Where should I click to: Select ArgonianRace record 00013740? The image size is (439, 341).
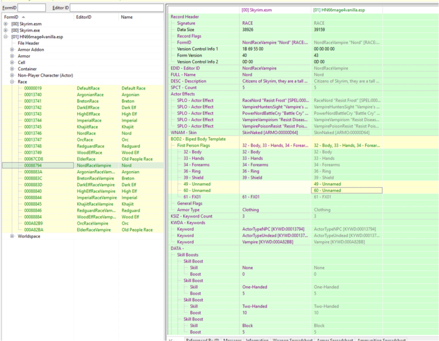click(x=83, y=95)
